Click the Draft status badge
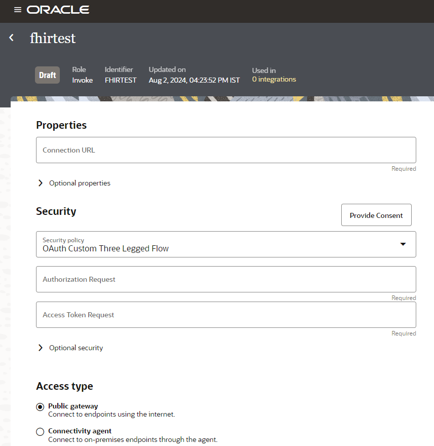The width and height of the screenshot is (434, 446). (47, 75)
